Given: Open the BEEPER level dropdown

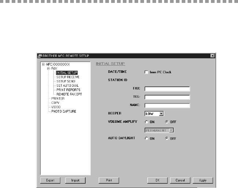Looking at the screenshot, I should 161,114.
